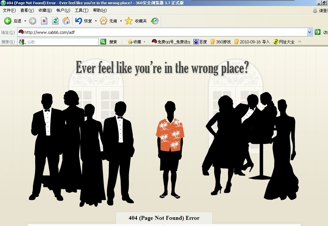Click the 搜索 button text
Screen dimensions: 328x226
pos(113,42)
